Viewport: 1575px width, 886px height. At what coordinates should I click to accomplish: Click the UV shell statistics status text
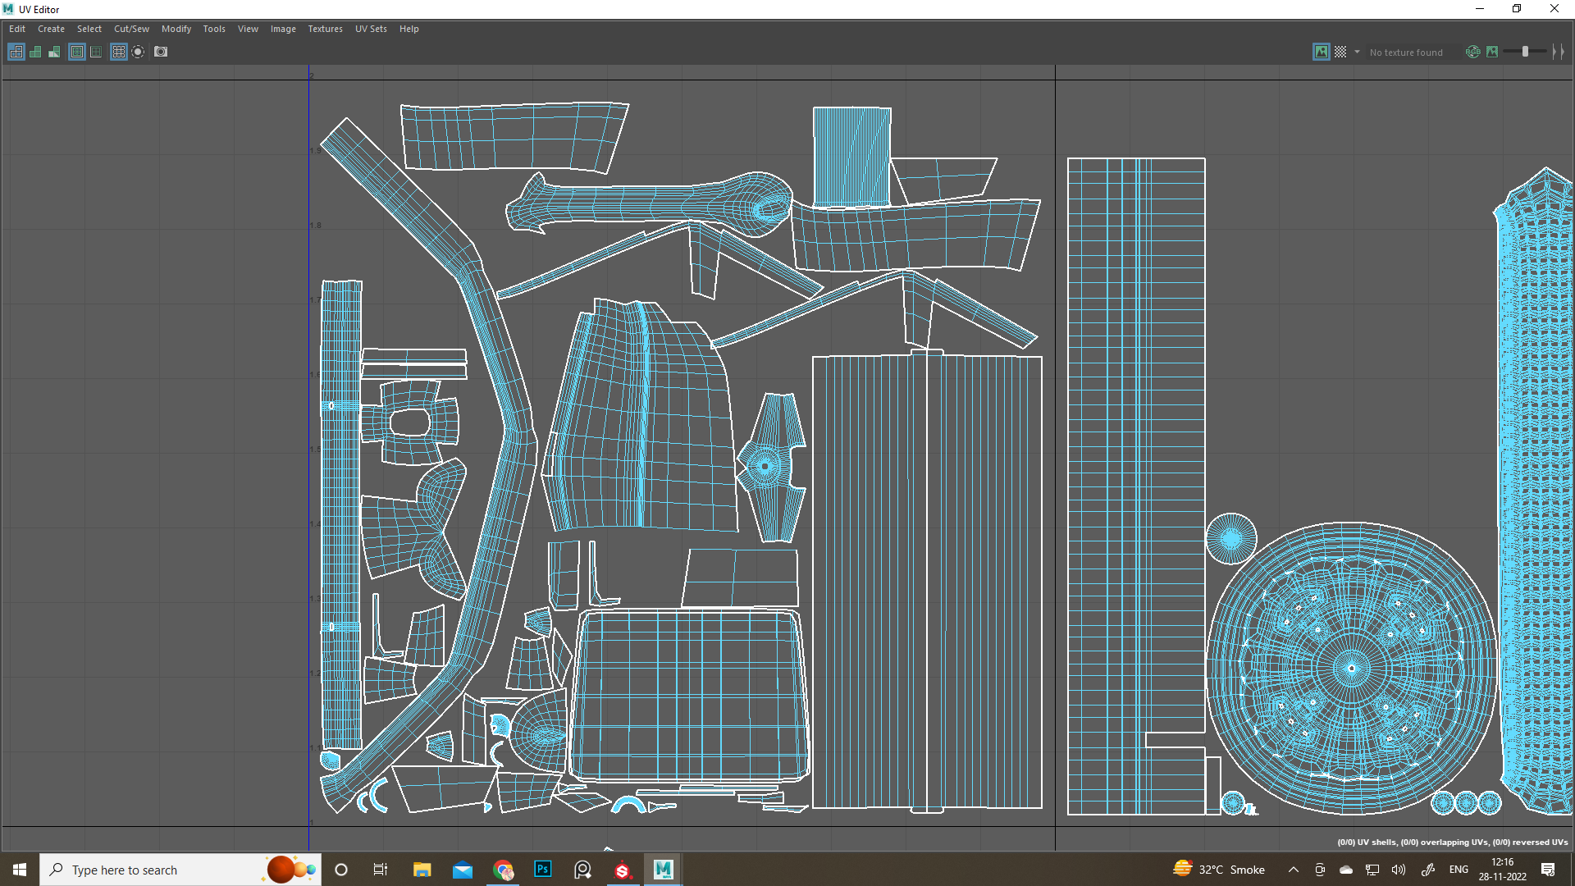tap(1452, 842)
